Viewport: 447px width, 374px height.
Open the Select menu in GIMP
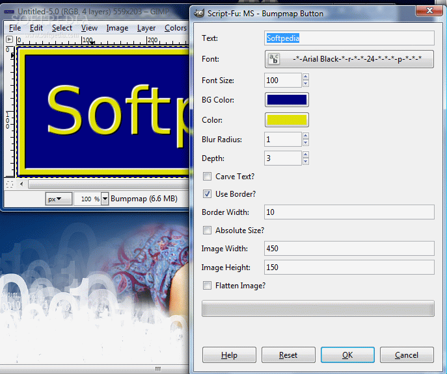(62, 28)
